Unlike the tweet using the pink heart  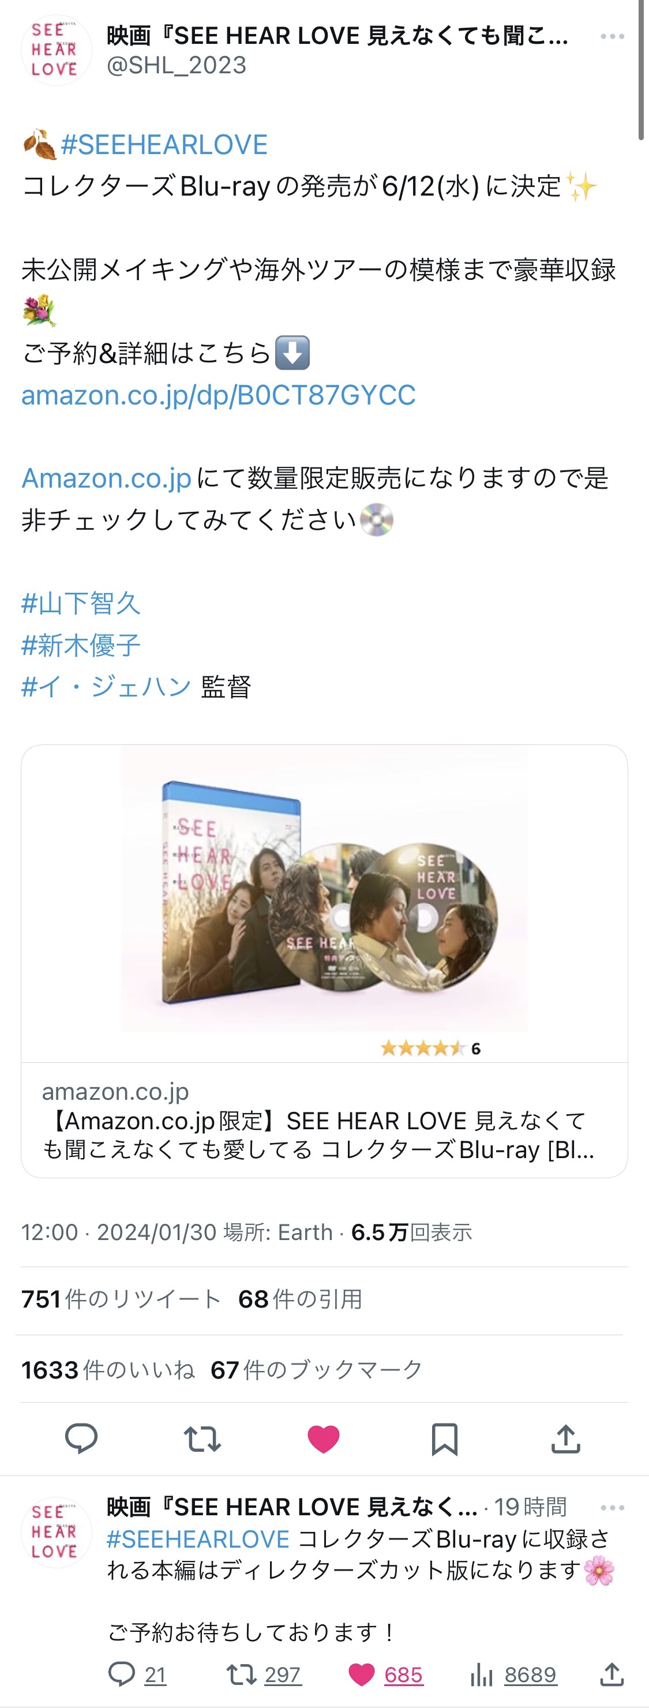pyautogui.click(x=324, y=1439)
